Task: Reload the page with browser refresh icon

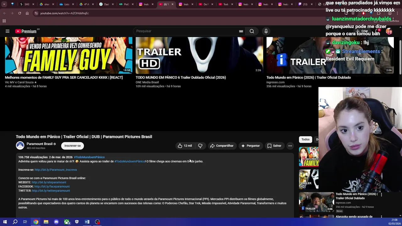Action: (19, 13)
